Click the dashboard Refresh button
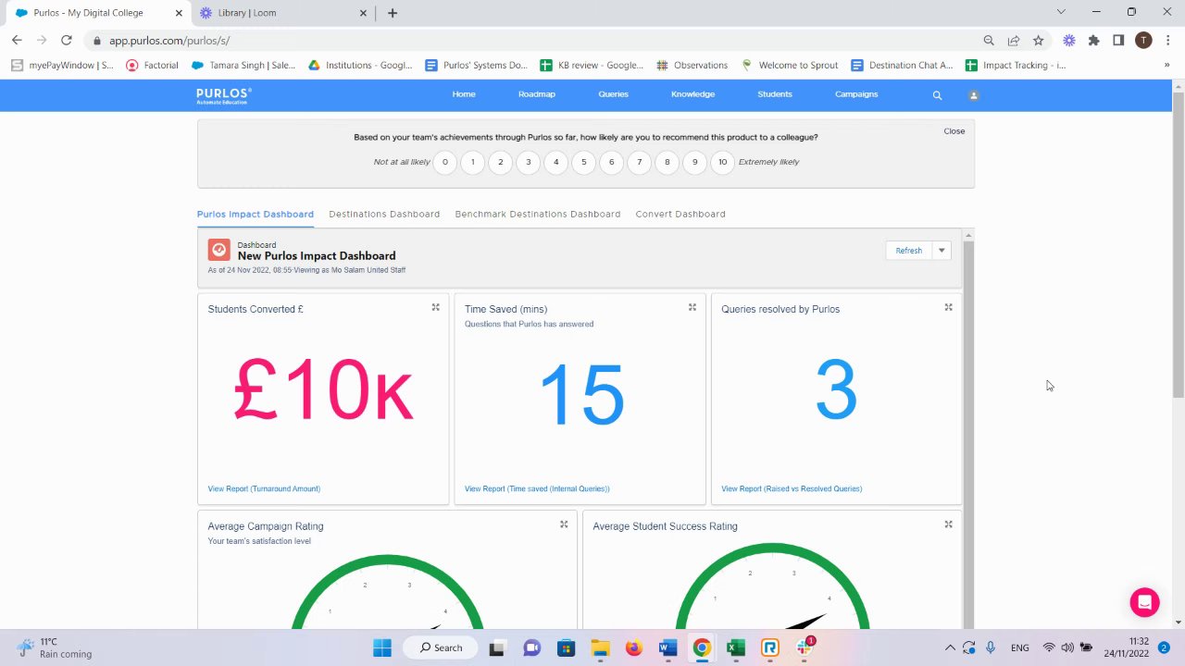This screenshot has height=666, width=1185. pos(908,251)
